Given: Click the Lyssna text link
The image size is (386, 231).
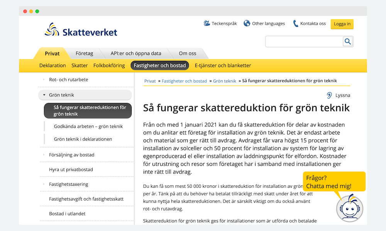Looking at the screenshot, I should coord(343,95).
